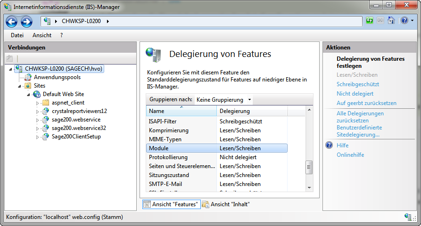Click the CHWKSP-L0200 server node icon
The width and height of the screenshot is (421, 226).
click(19, 69)
